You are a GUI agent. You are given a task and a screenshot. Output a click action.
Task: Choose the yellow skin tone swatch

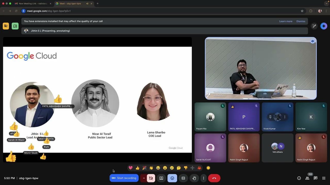208,168
